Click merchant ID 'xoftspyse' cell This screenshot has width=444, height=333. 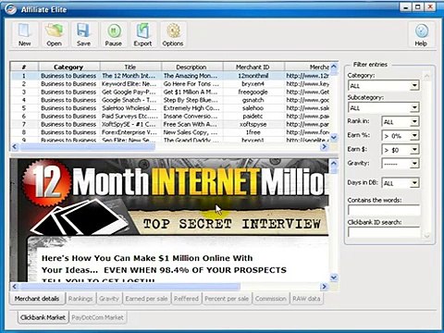pyautogui.click(x=253, y=124)
